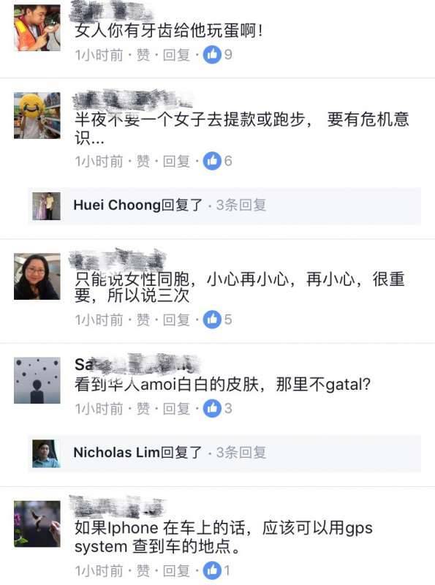Like the comment about midnight withdrawal (赞)
Screen dimensions: 435x585
[x=143, y=162]
